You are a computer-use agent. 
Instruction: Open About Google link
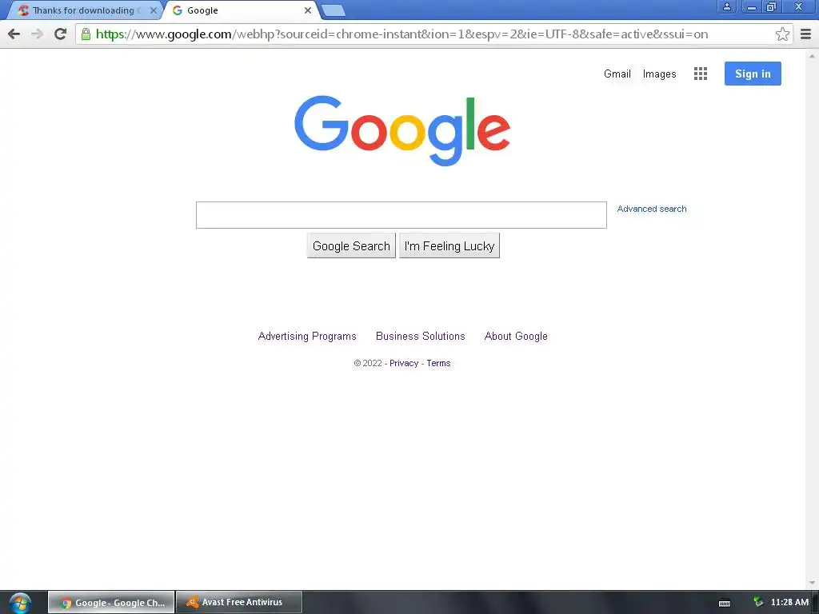[516, 337]
